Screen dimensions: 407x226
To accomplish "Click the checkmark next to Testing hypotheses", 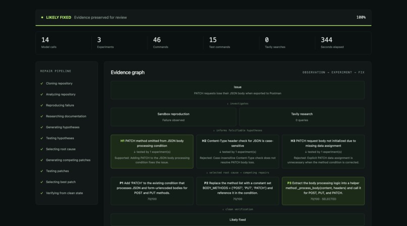I will click(x=41, y=138).
